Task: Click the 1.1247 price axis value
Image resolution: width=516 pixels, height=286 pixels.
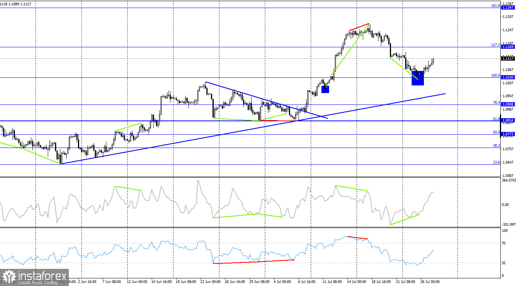Action: [508, 30]
